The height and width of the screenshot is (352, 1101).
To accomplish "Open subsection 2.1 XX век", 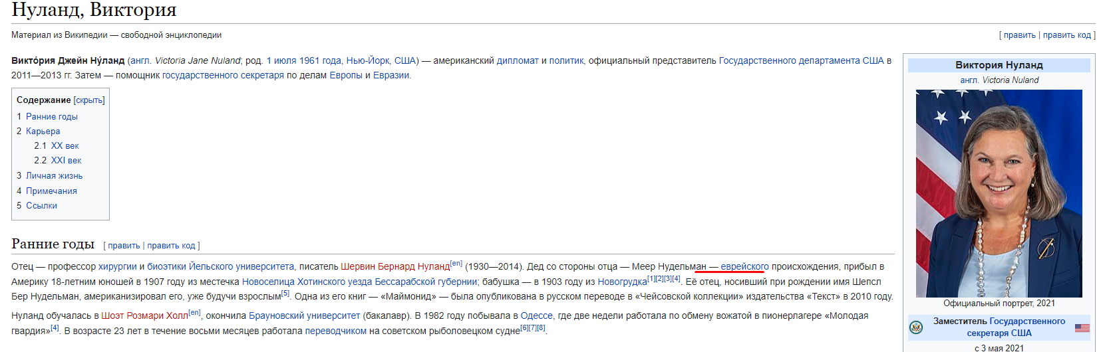I will (x=65, y=145).
